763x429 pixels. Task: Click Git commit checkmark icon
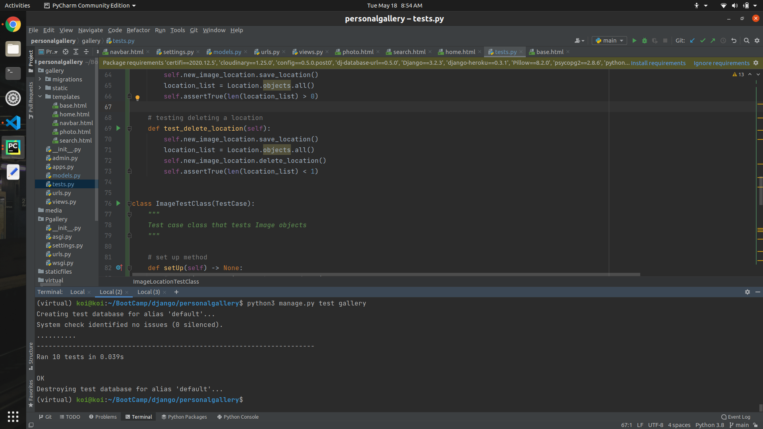point(703,41)
